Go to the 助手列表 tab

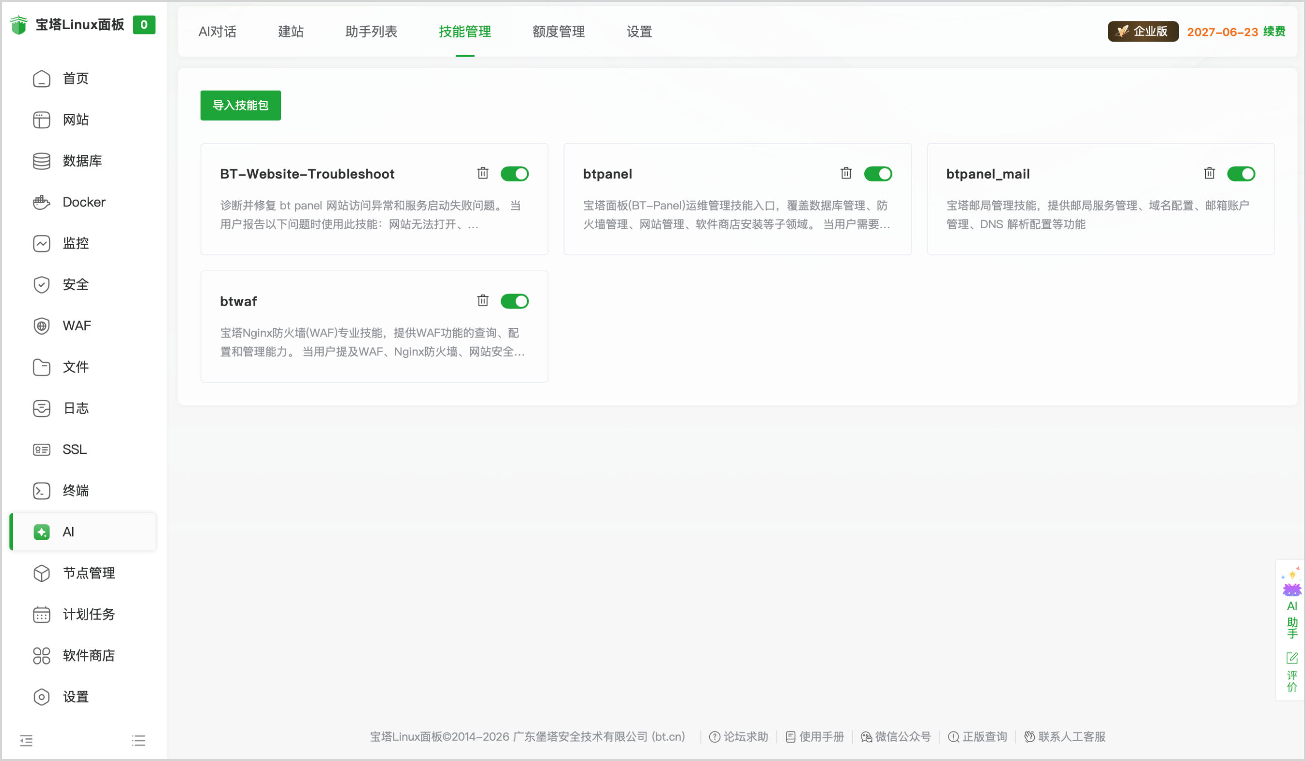(371, 31)
